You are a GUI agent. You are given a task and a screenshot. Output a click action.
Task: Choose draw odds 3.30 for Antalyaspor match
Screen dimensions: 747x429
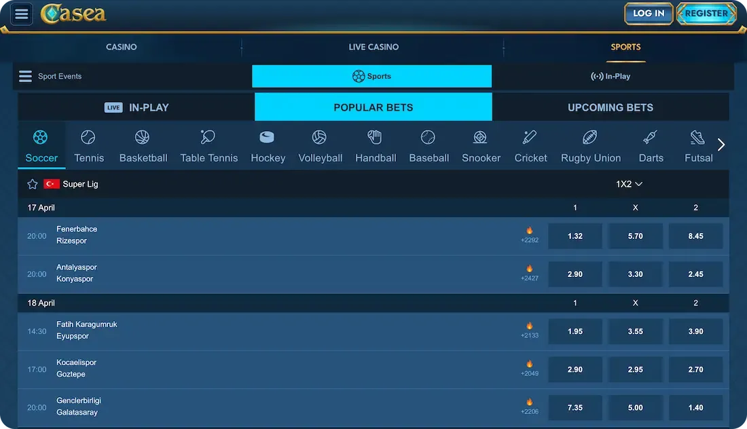(x=635, y=274)
